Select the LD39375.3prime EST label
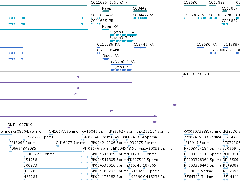 [x=142, y=143]
